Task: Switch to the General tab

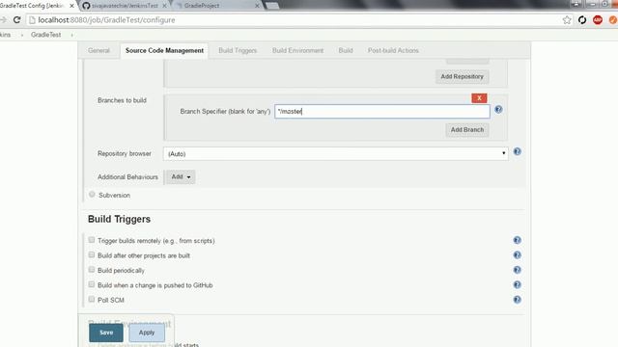Action: [x=98, y=50]
